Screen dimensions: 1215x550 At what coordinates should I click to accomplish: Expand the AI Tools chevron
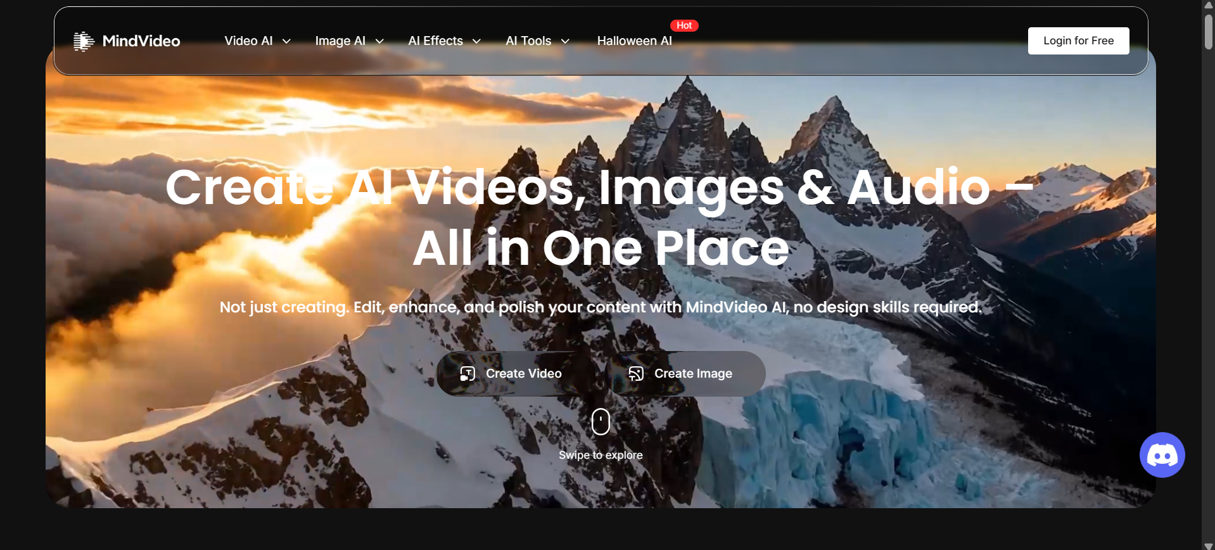pyautogui.click(x=565, y=41)
